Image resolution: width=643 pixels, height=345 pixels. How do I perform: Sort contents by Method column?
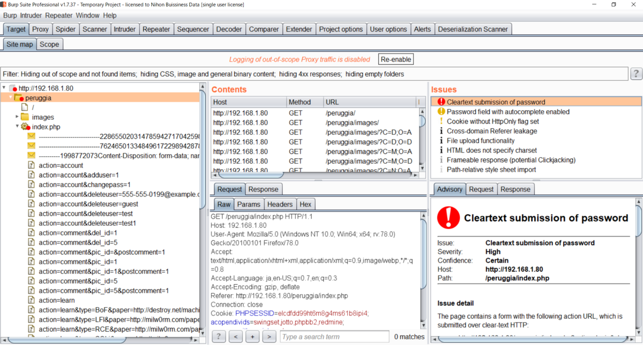tap(304, 102)
